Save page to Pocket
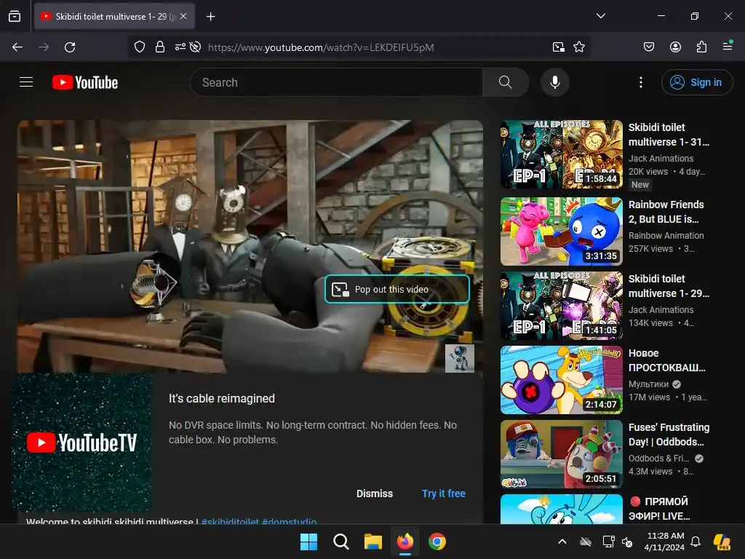Viewport: 745px width, 559px height. (x=648, y=47)
